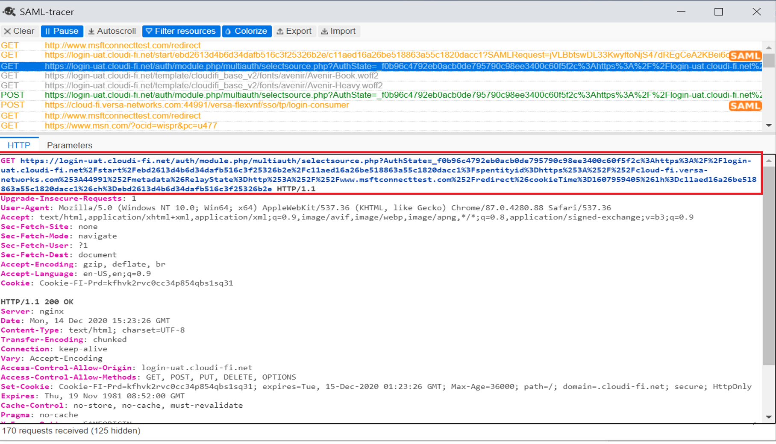Toggle Pause to resume request capturing
Viewport: 776px width, 444px height.
62,31
